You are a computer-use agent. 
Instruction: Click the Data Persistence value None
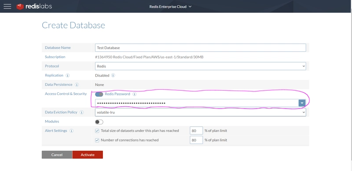(x=99, y=84)
